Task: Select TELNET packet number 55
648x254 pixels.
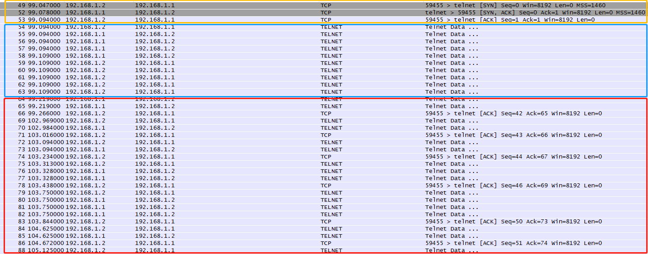Action: pos(316,34)
